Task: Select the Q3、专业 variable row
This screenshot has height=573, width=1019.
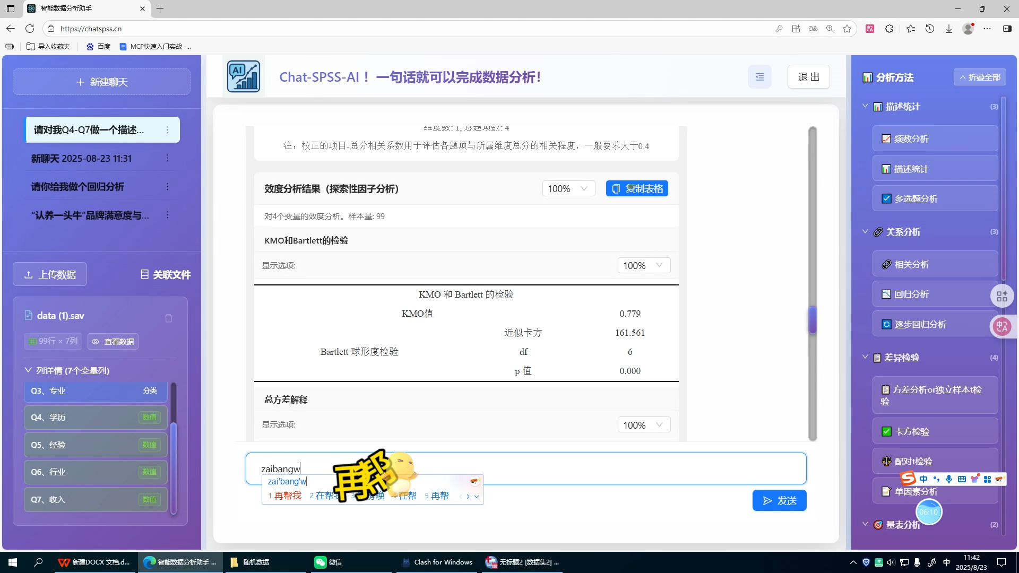Action: click(96, 390)
